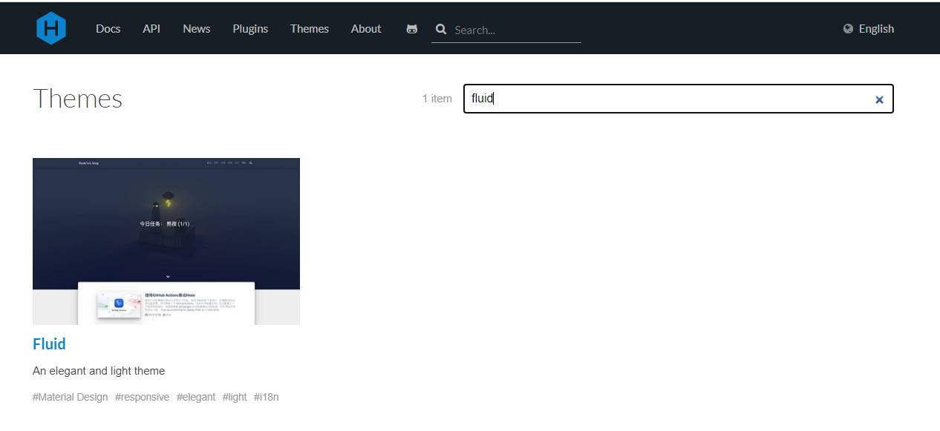The height and width of the screenshot is (431, 940).
Task: Filter by #i18n tag
Action: (267, 397)
